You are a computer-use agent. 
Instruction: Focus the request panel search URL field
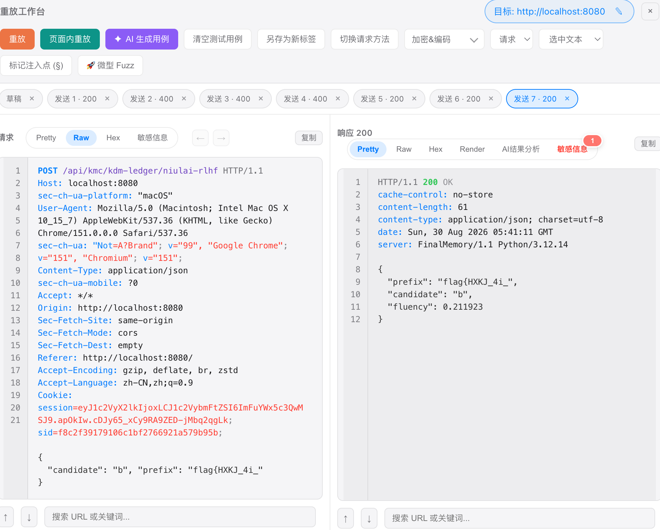pos(180,517)
